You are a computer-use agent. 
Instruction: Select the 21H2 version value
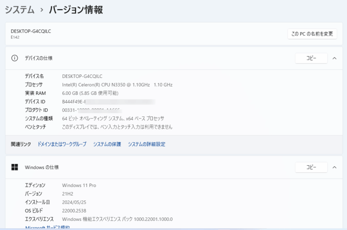click(68, 194)
